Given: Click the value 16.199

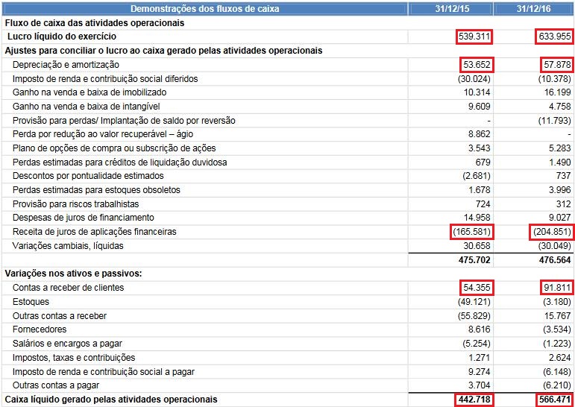Looking at the screenshot, I should (557, 92).
